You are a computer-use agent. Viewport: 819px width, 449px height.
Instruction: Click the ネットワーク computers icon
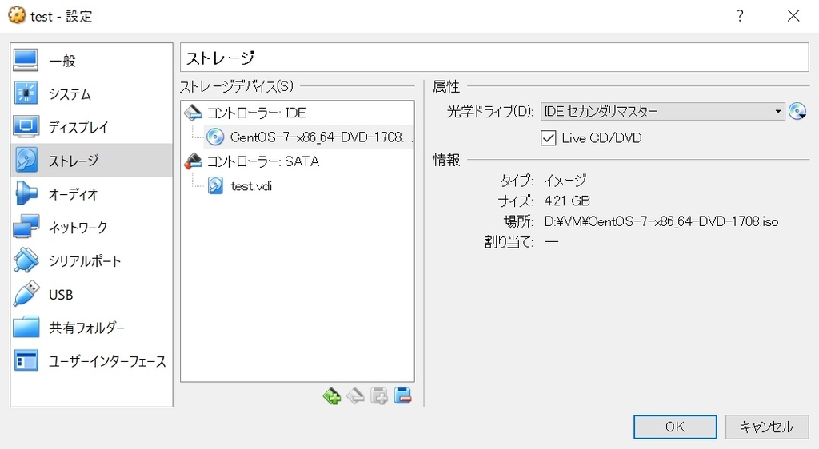coord(26,228)
